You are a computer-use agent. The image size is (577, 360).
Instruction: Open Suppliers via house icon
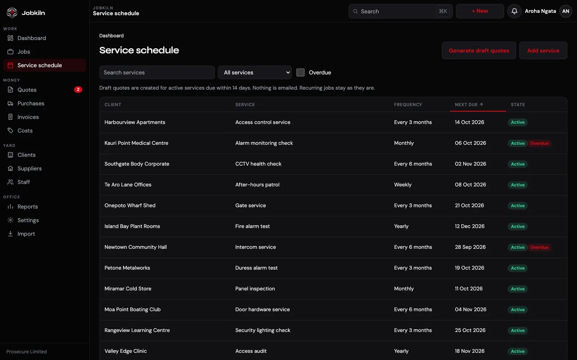pyautogui.click(x=10, y=168)
